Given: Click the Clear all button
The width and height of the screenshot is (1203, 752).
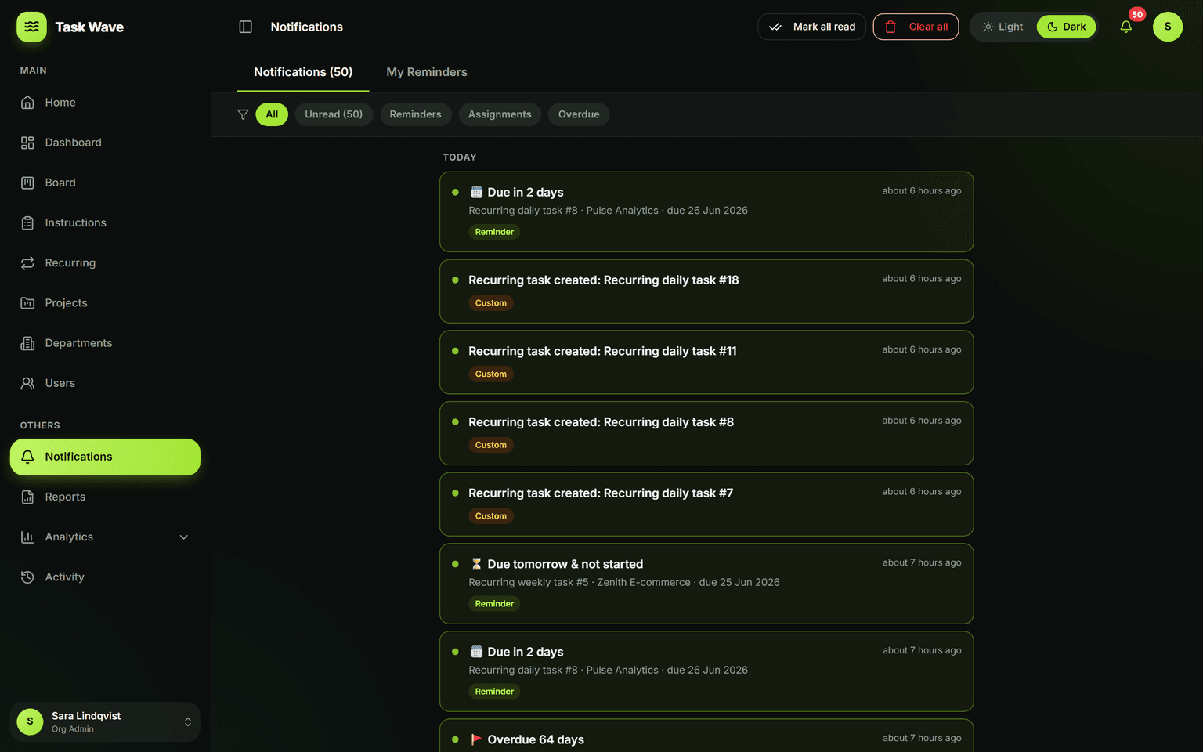Looking at the screenshot, I should [916, 27].
